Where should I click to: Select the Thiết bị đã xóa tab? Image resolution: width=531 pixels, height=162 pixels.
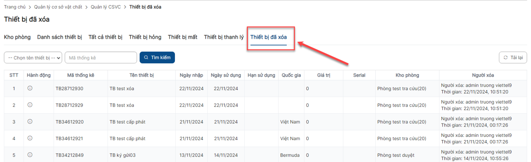coord(268,37)
